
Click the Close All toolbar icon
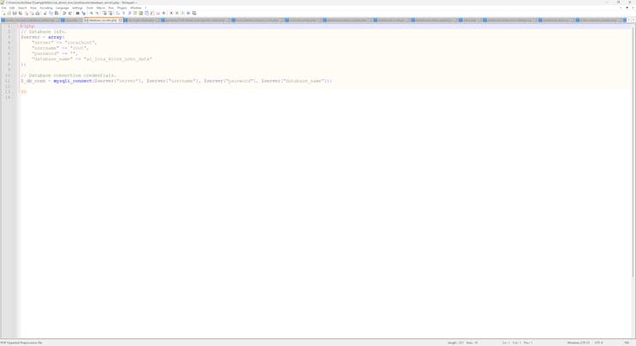coord(32,13)
